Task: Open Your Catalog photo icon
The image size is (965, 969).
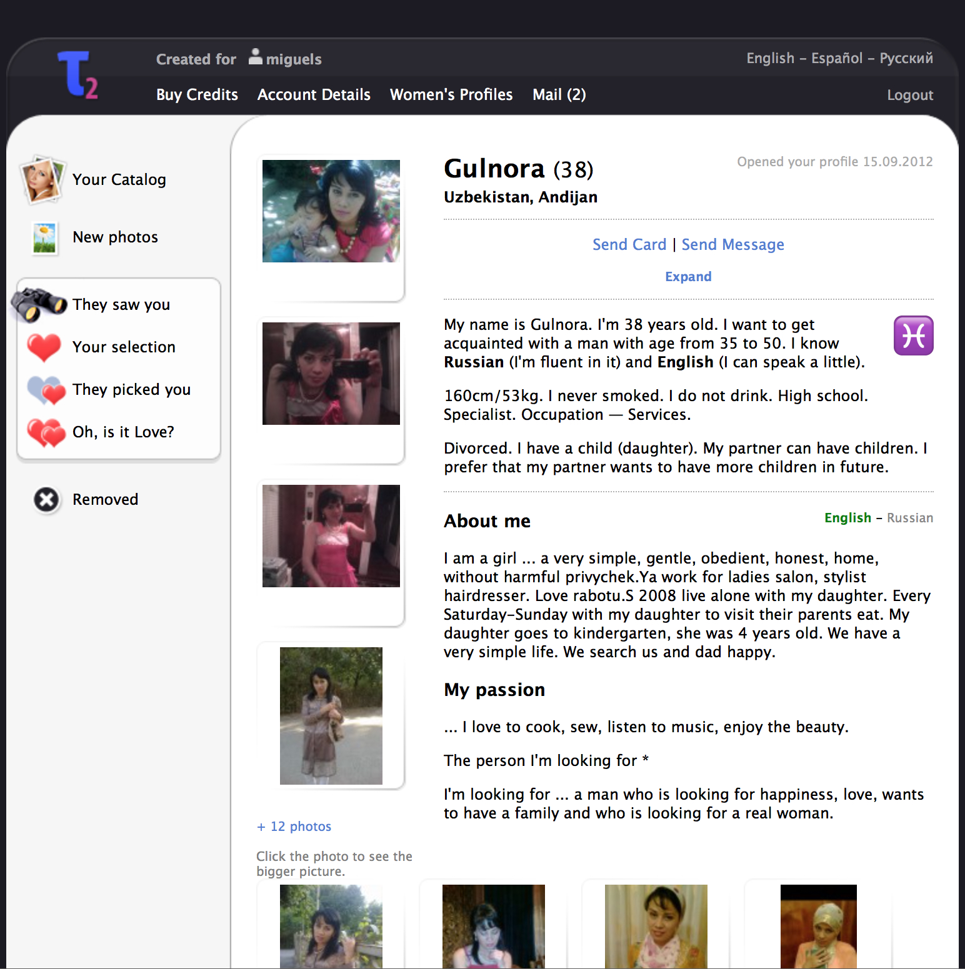Action: [42, 180]
